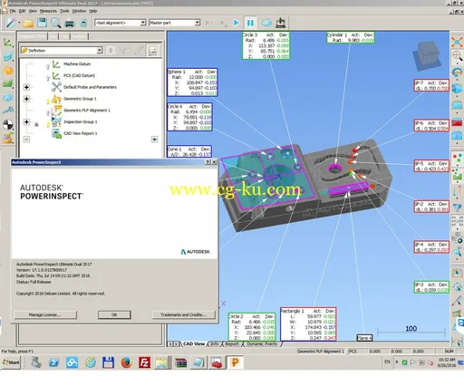
Task: Click the CMM machine icon in the toolbar
Action: pos(280,23)
